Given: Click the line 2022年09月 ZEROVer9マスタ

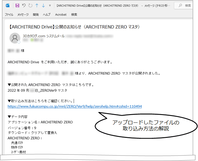Looking at the screenshot, I should click(37, 91).
